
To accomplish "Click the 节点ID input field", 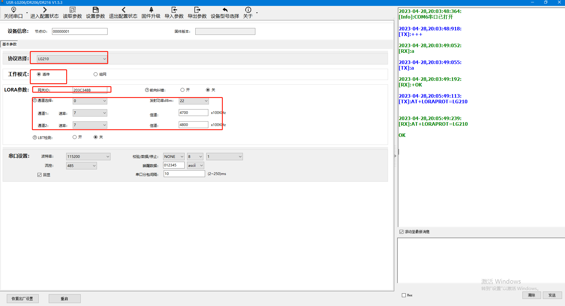I will (79, 32).
